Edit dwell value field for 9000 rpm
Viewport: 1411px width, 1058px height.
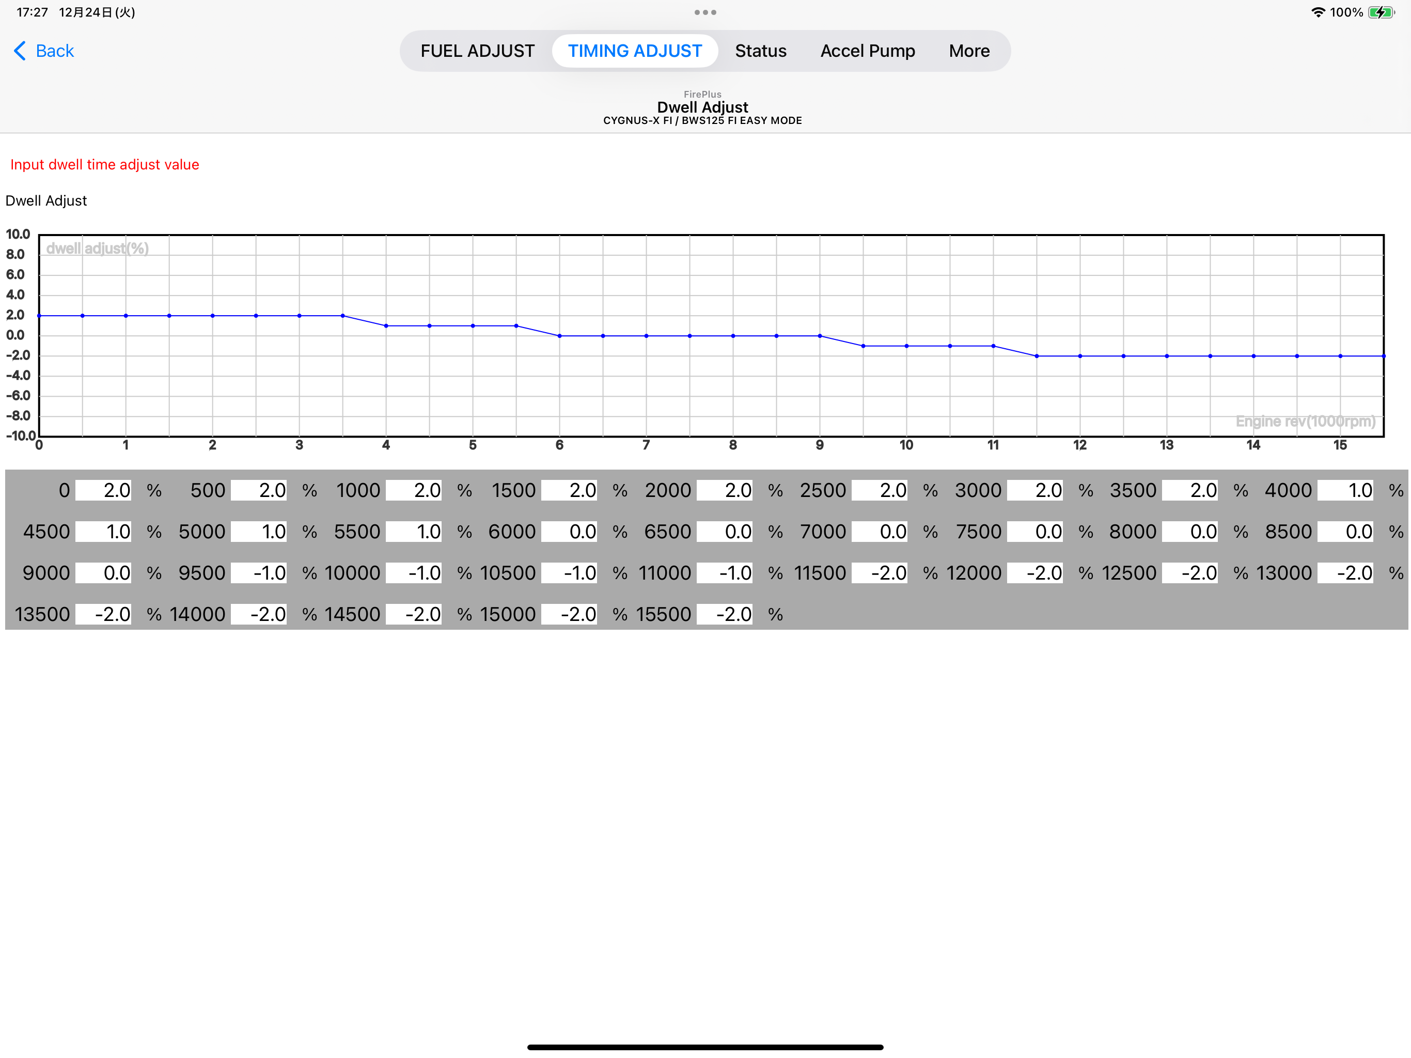[x=103, y=573]
